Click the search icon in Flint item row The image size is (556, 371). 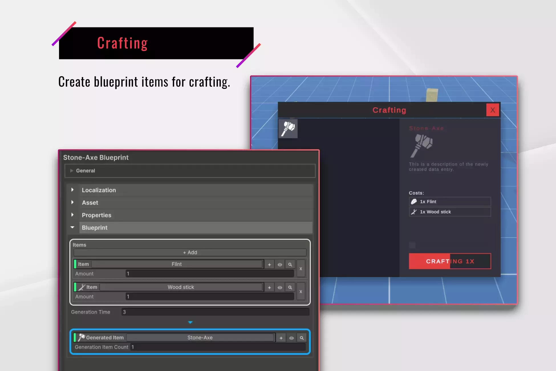coord(290,265)
